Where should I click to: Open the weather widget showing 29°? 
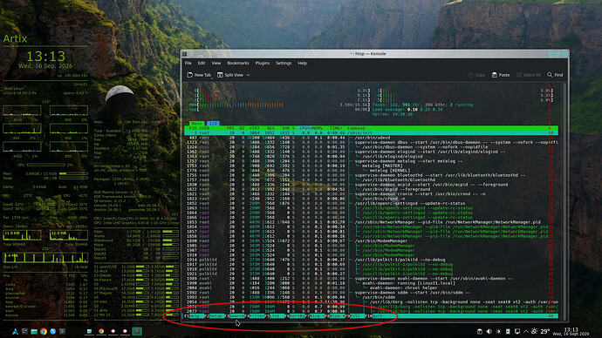(541, 332)
